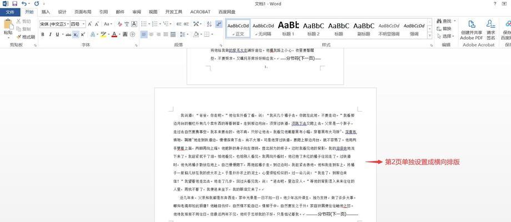
Task: Toggle Superscript (x²) formatting
Action: (82, 34)
